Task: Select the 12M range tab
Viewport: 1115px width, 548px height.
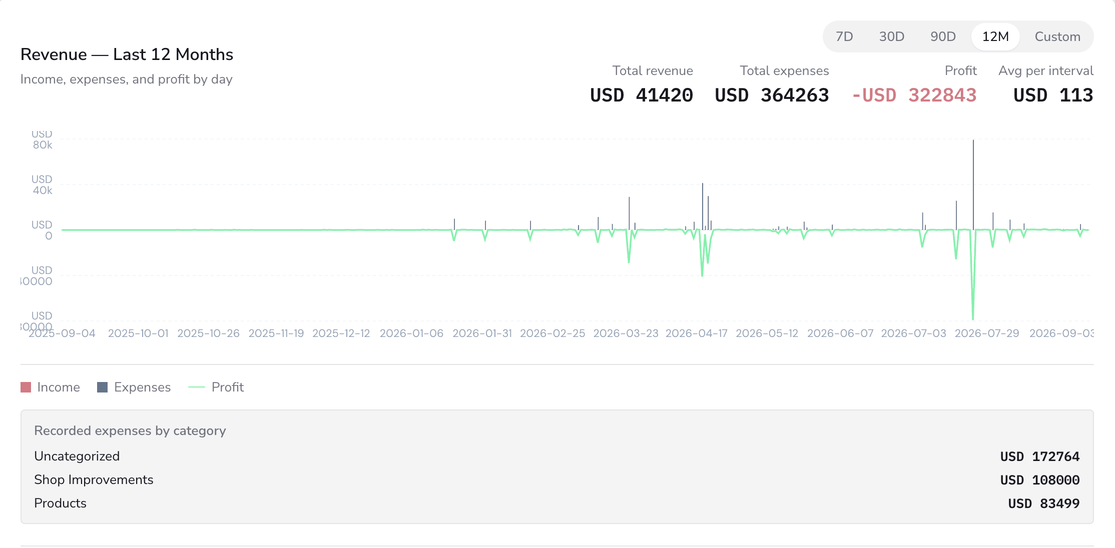Action: click(x=995, y=36)
